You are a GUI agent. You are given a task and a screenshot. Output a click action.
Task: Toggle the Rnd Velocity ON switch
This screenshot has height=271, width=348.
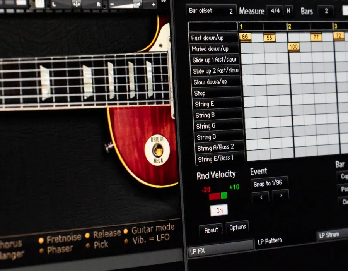click(x=219, y=210)
